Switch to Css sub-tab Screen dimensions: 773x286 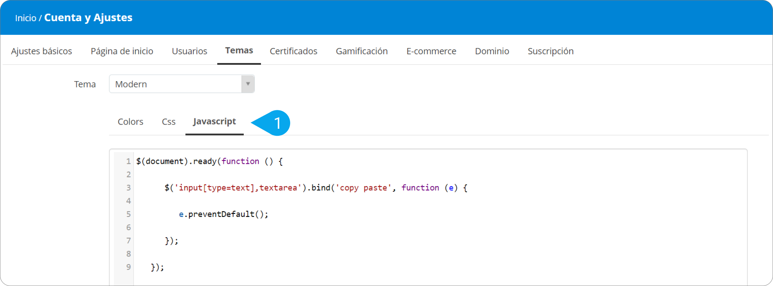[x=169, y=122]
